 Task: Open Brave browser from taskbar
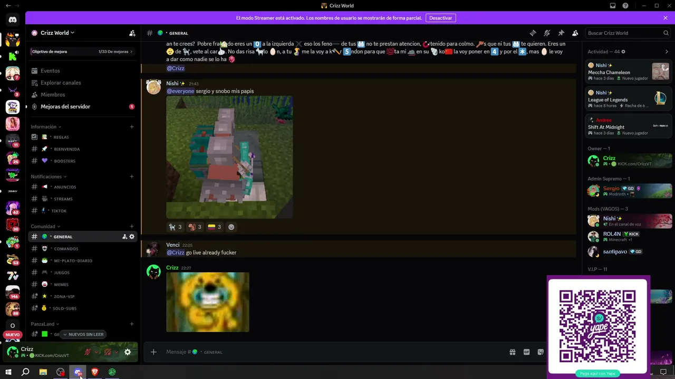point(95,372)
